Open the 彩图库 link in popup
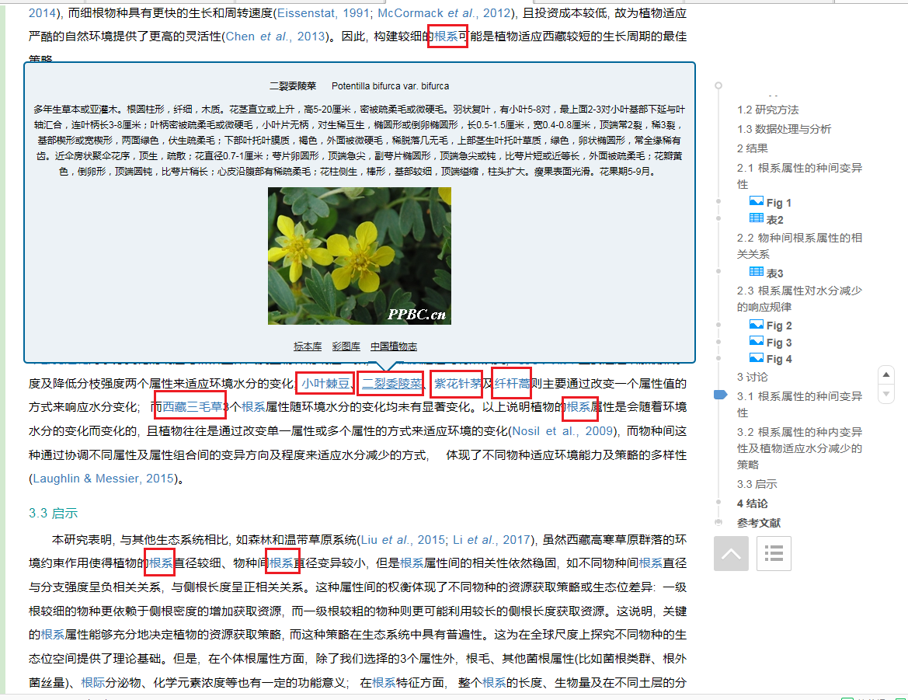 (x=346, y=347)
